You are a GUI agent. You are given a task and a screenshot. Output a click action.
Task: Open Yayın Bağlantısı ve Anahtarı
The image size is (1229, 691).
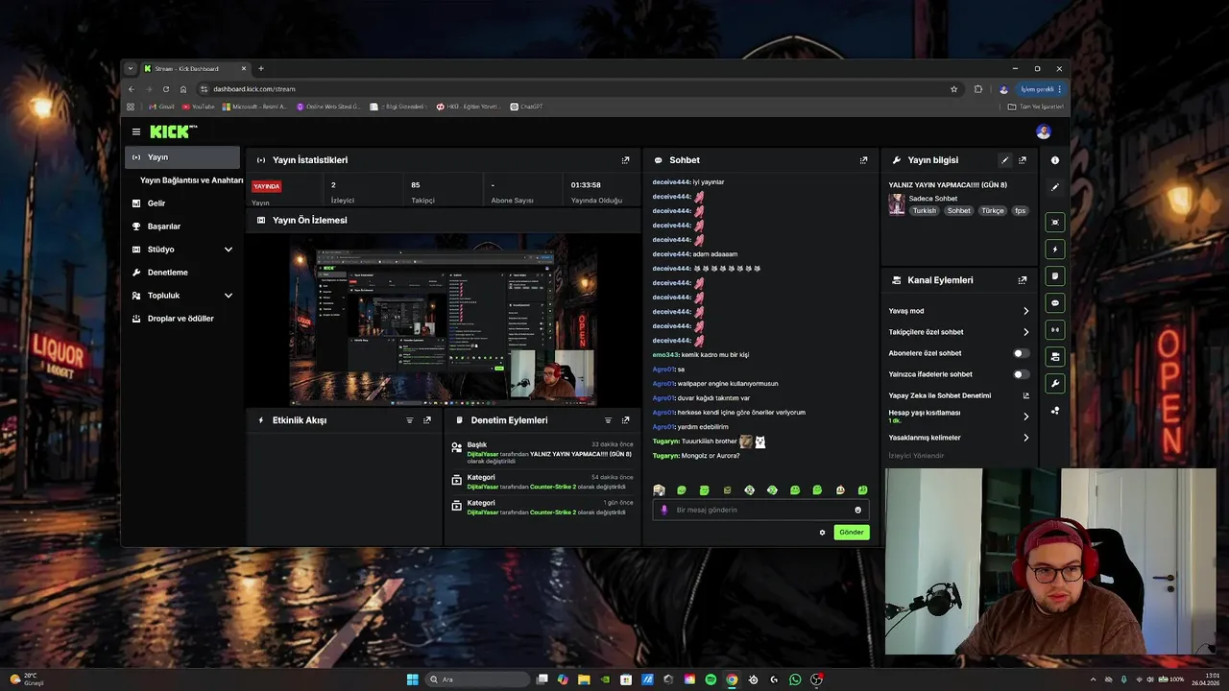click(191, 180)
